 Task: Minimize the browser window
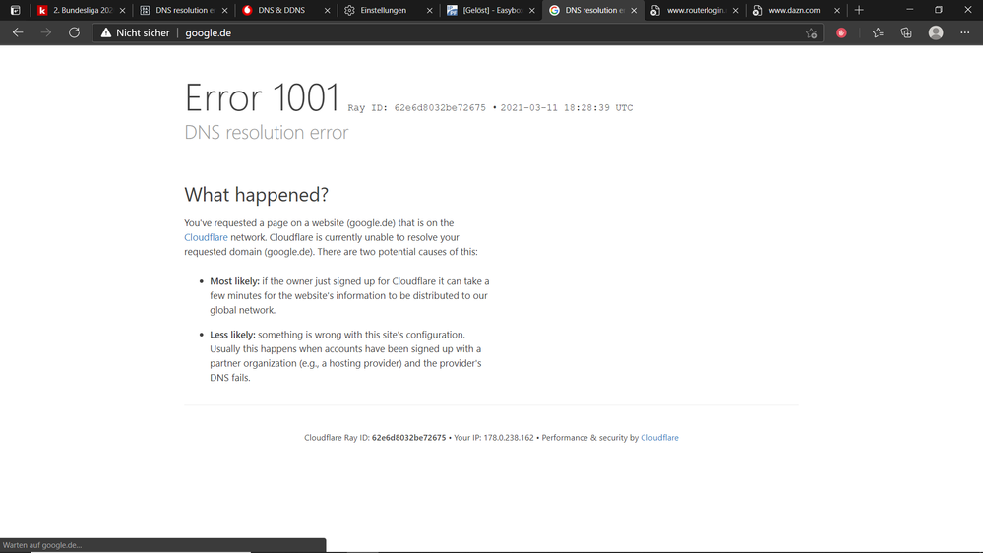pos(909,10)
